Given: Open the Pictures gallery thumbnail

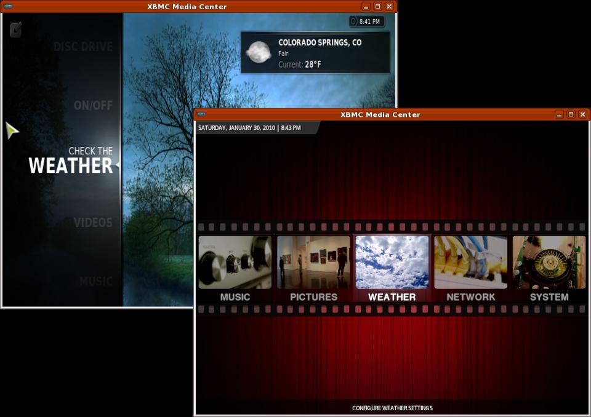Looking at the screenshot, I should click(313, 263).
